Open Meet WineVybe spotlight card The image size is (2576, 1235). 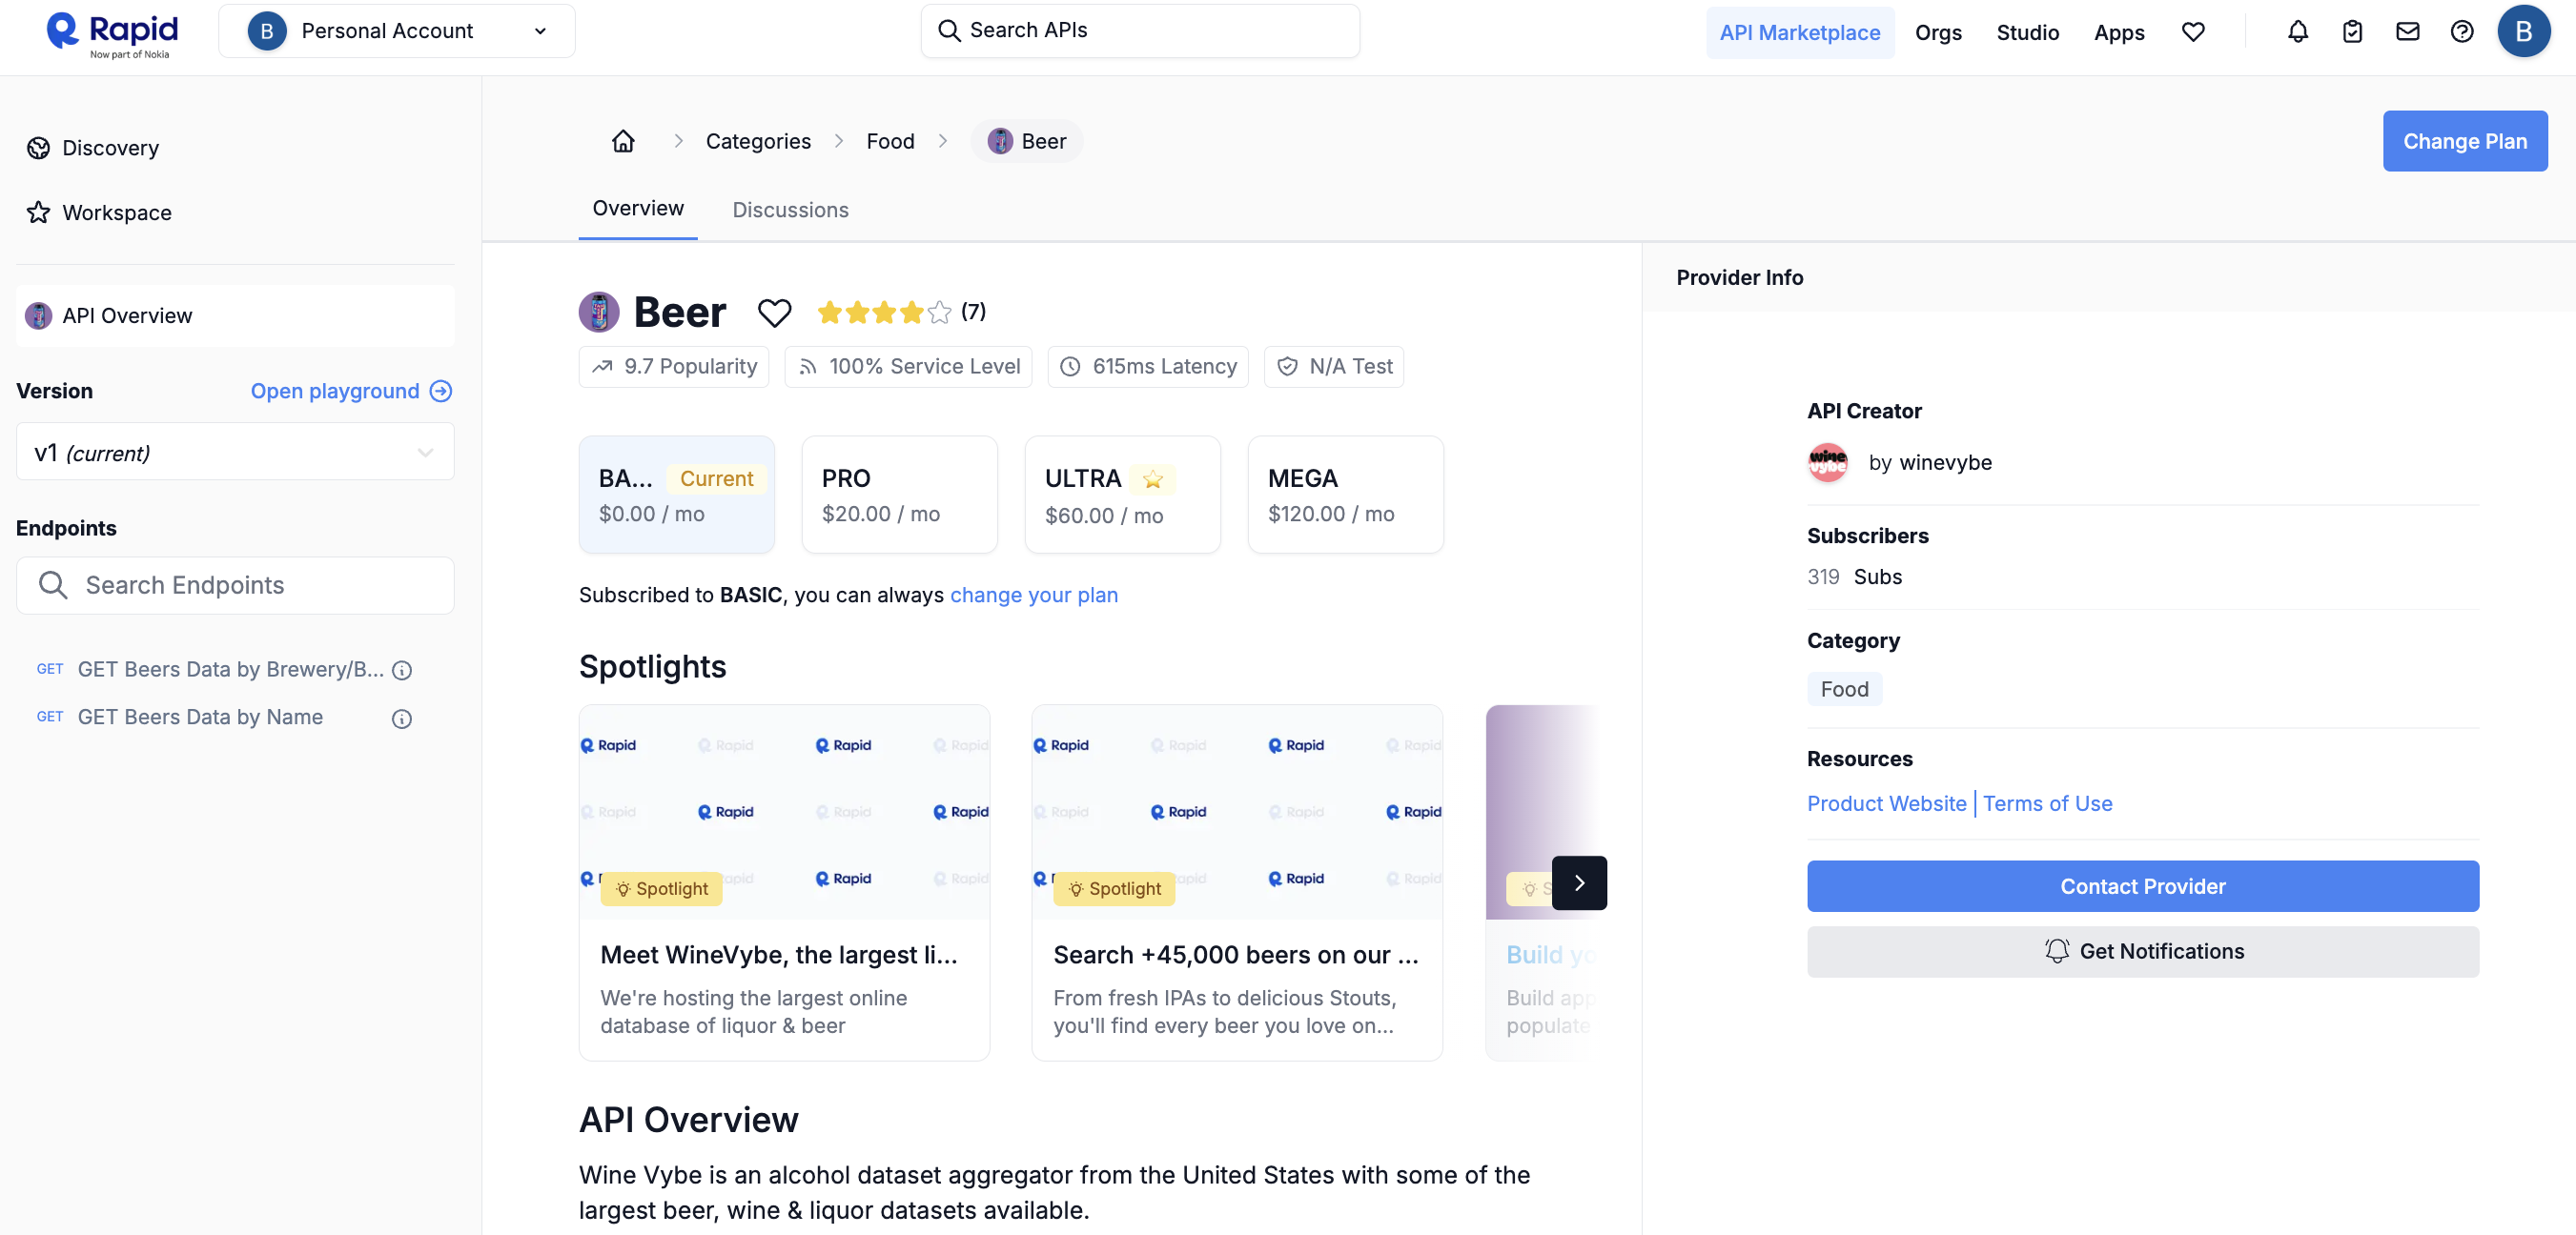click(784, 882)
